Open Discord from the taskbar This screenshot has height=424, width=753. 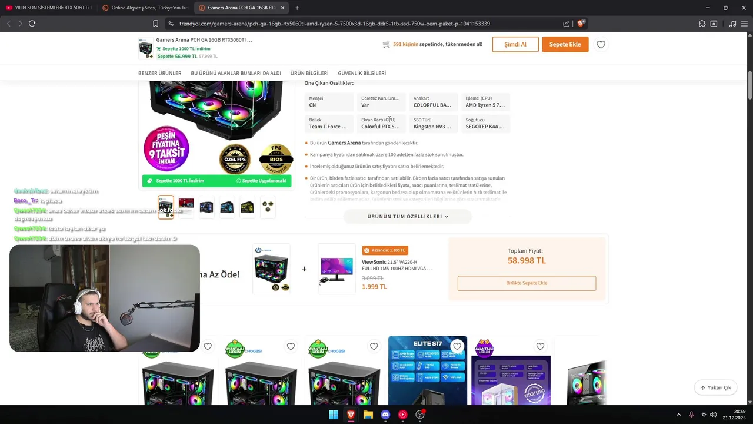[x=385, y=415]
